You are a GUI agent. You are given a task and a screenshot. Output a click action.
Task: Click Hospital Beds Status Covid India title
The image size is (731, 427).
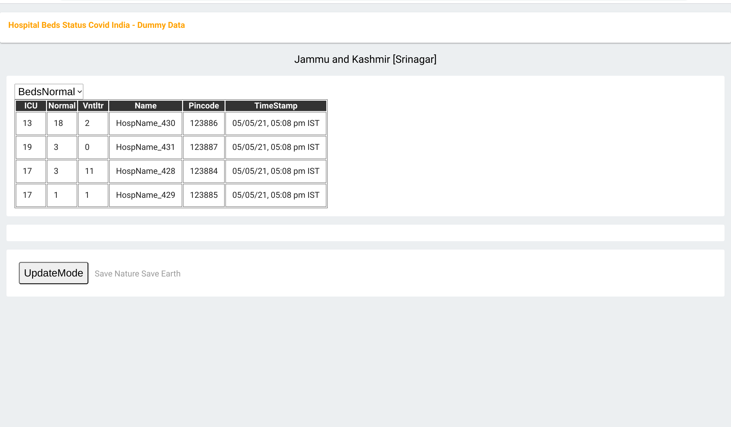[97, 25]
